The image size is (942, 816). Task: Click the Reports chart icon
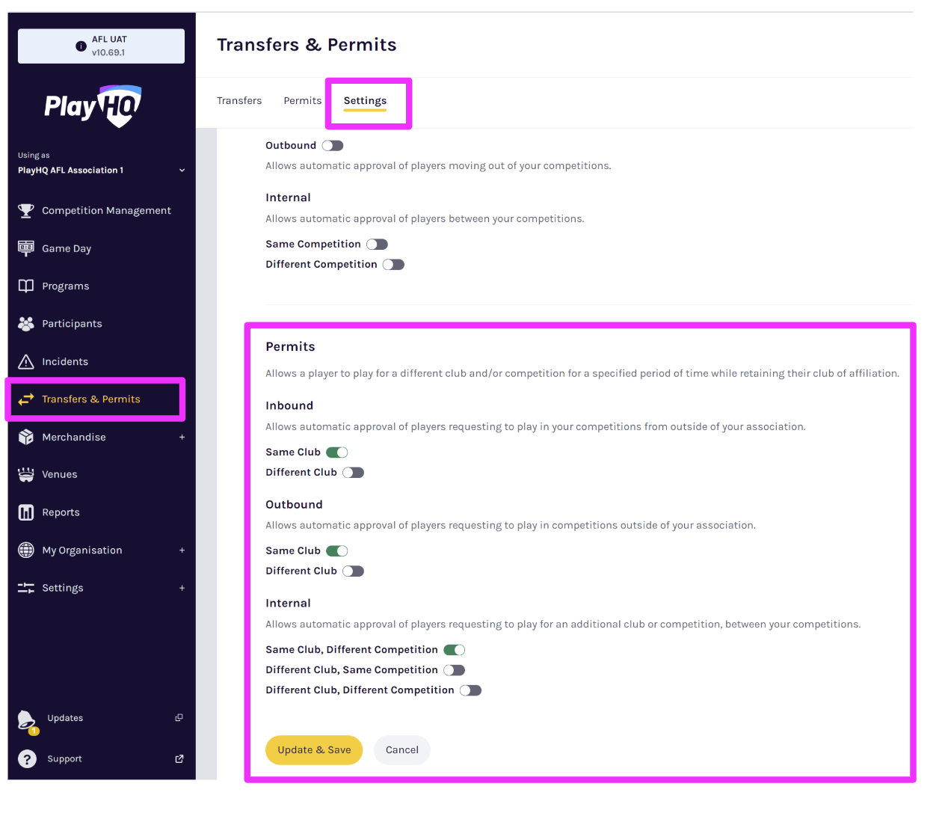click(26, 512)
